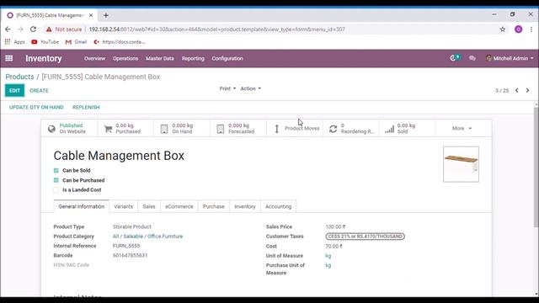This screenshot has width=539, height=303.
Task: Open the Unit of Measure kg link
Action: 328,256
